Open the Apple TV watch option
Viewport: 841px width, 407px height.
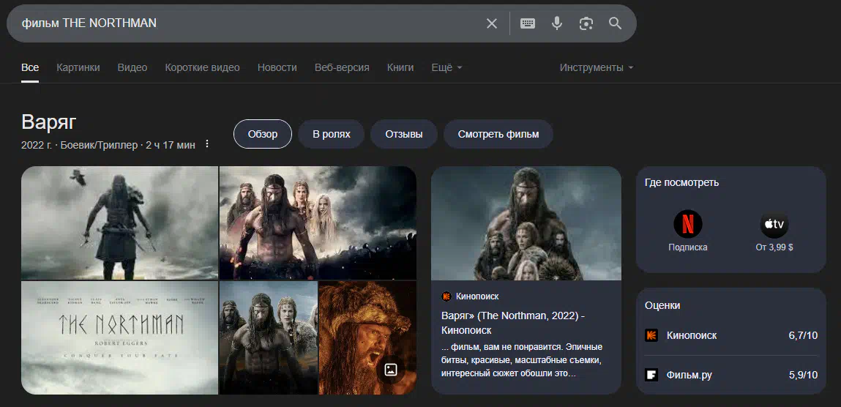774,231
